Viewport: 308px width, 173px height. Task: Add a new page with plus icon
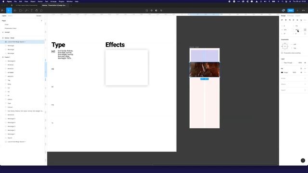click(x=41, y=21)
